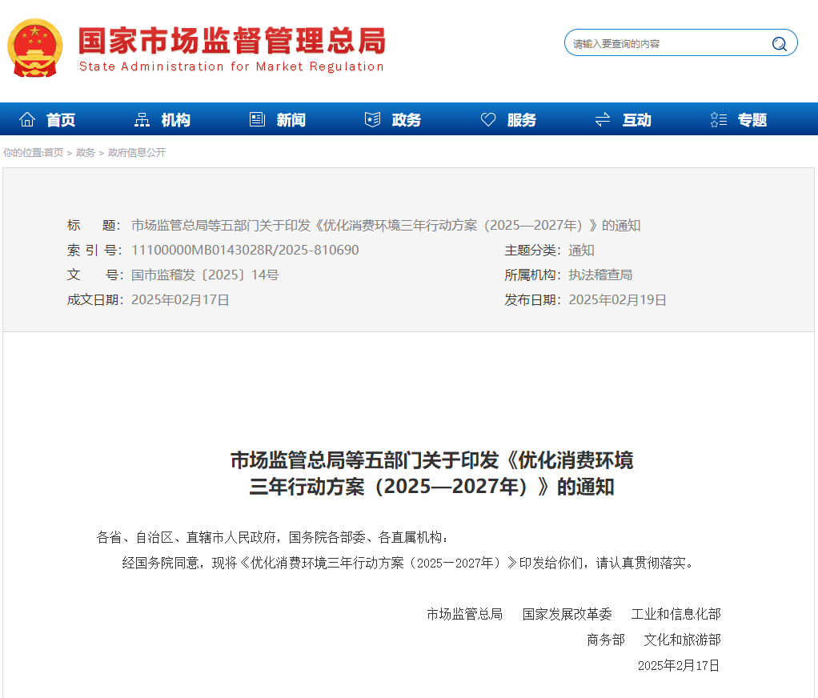Image resolution: width=818 pixels, height=698 pixels.
Task: Open the 新闻 navigation menu item
Action: coord(291,120)
